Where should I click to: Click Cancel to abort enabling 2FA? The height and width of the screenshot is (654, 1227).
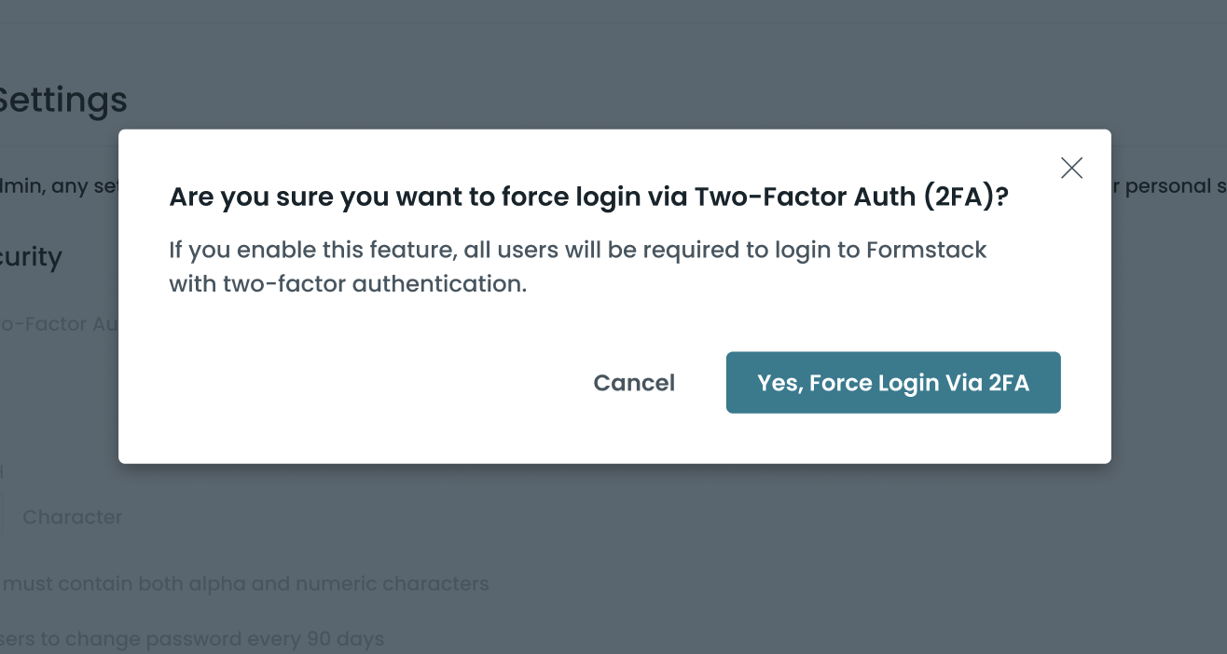pyautogui.click(x=634, y=382)
